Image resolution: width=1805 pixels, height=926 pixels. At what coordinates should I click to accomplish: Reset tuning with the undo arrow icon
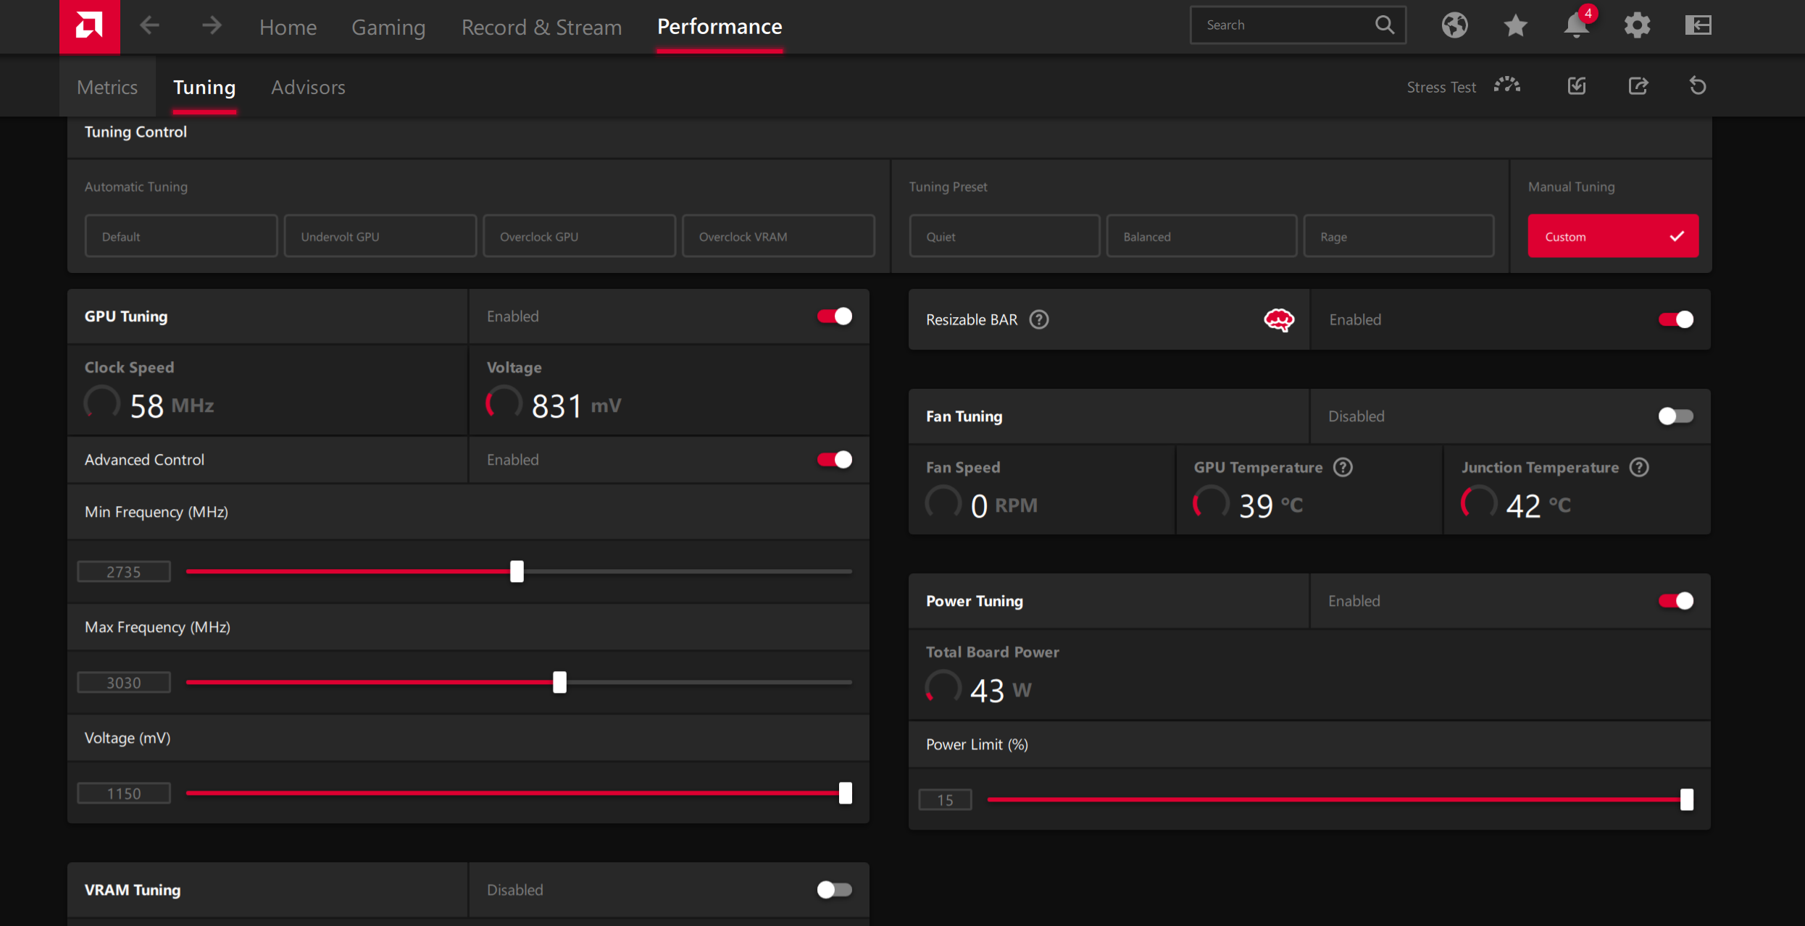click(x=1698, y=86)
